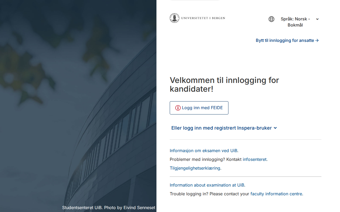Viewport: 340px width, 212px height.
Task: Open the Språk language dropdown
Action: coord(295,22)
